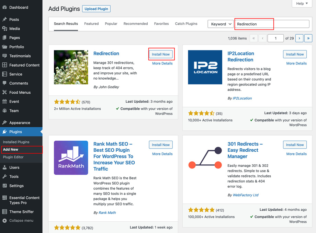Install the Redirection plugin
The width and height of the screenshot is (316, 233).
coord(161,54)
